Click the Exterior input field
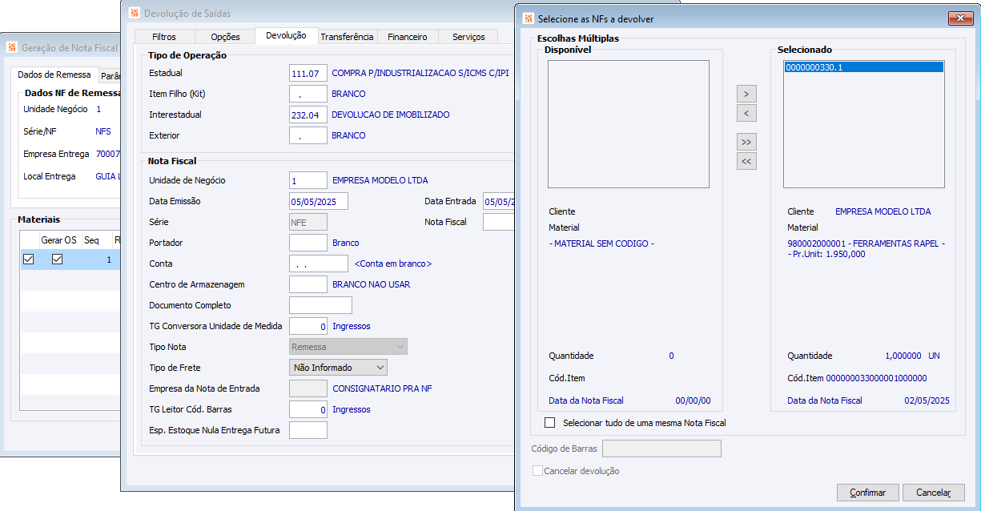Screen dimensions: 981x511 [308, 135]
